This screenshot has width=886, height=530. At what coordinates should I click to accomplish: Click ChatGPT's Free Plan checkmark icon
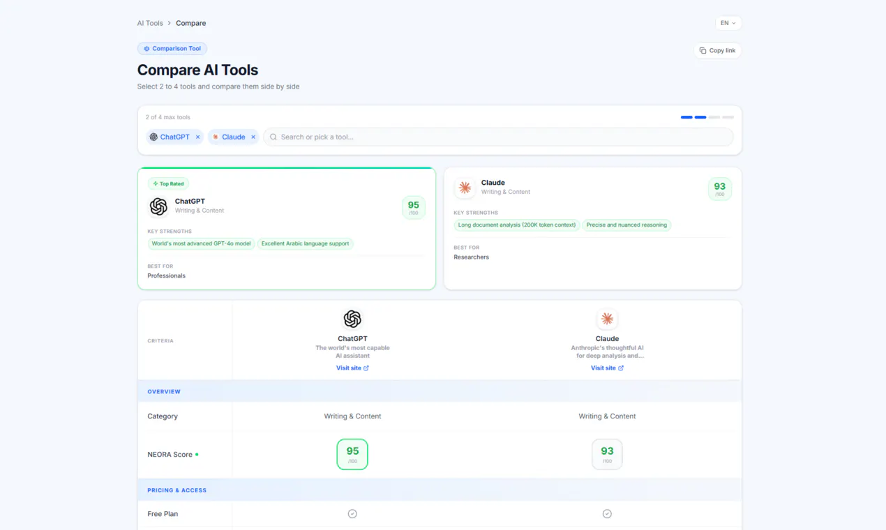click(352, 513)
